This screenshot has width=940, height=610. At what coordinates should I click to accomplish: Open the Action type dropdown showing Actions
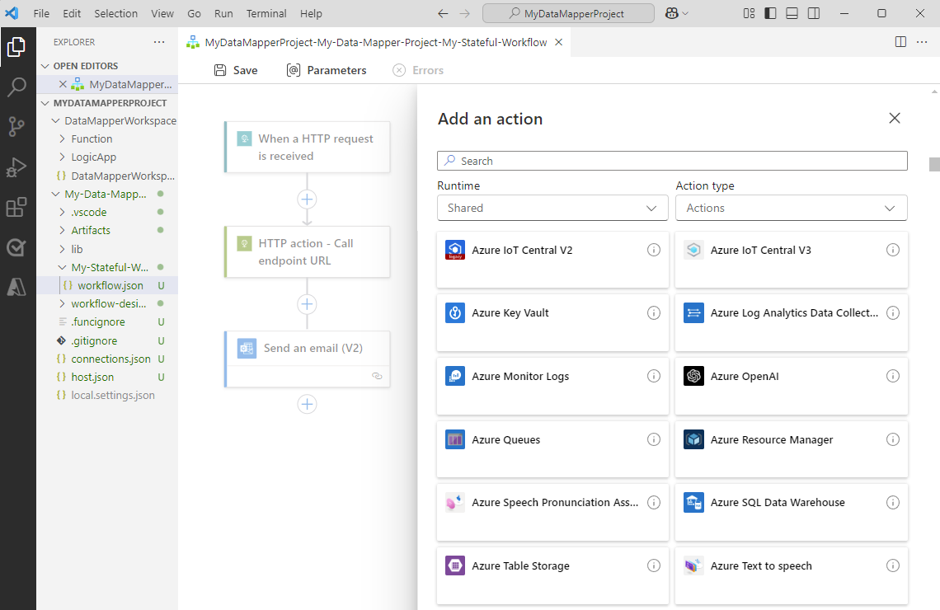coord(791,208)
